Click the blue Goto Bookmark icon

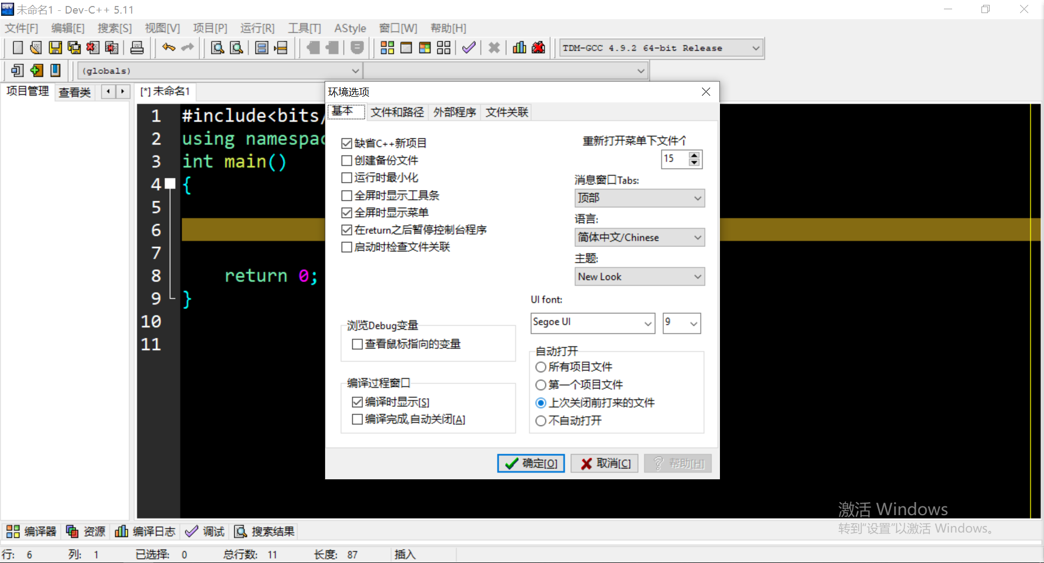pos(55,70)
